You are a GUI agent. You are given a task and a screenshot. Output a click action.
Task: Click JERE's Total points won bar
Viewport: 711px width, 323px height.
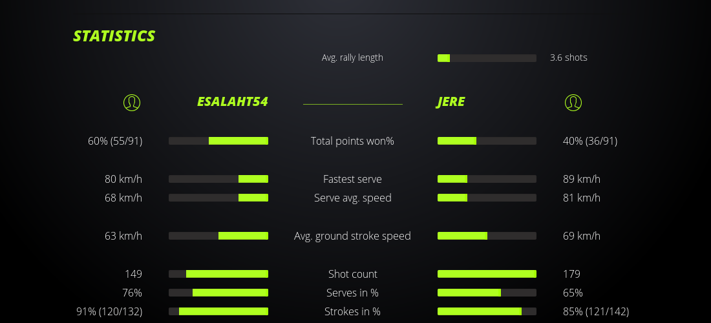click(x=487, y=141)
